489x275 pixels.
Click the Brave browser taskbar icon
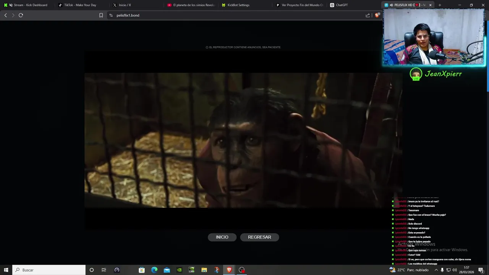(x=229, y=270)
